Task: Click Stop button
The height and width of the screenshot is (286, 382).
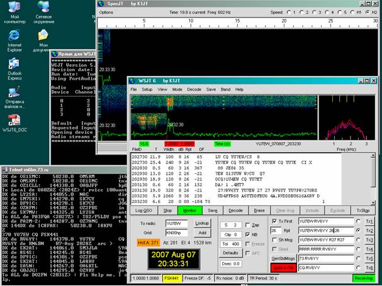Action: [167, 211]
